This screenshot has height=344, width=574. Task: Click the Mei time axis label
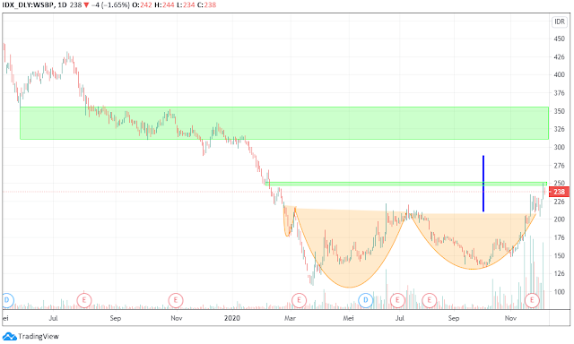(349, 318)
